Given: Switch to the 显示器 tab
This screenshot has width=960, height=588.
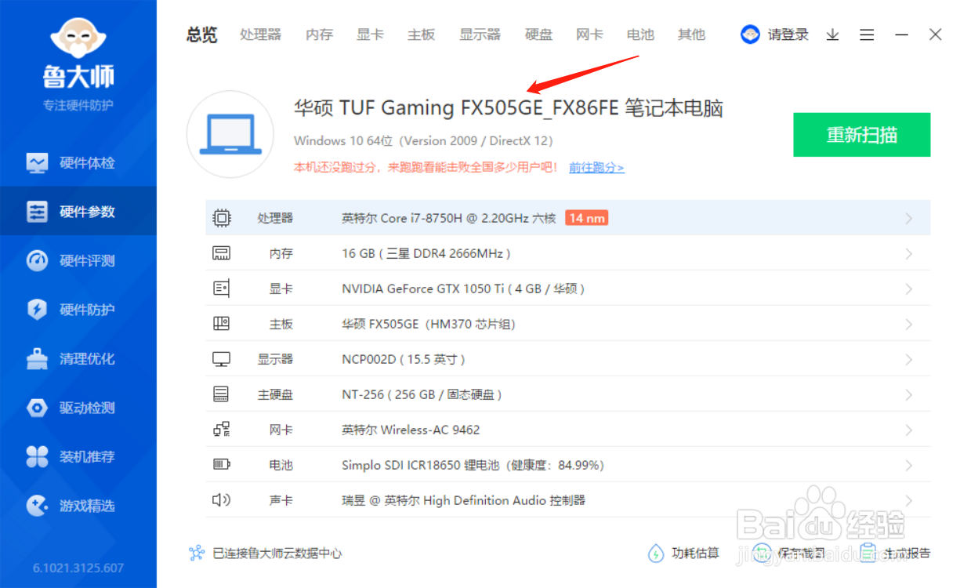Looking at the screenshot, I should (480, 34).
